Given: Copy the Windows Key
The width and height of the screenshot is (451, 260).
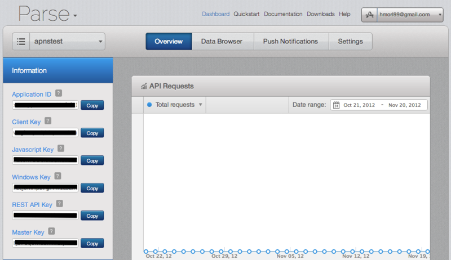Looking at the screenshot, I should 92,188.
